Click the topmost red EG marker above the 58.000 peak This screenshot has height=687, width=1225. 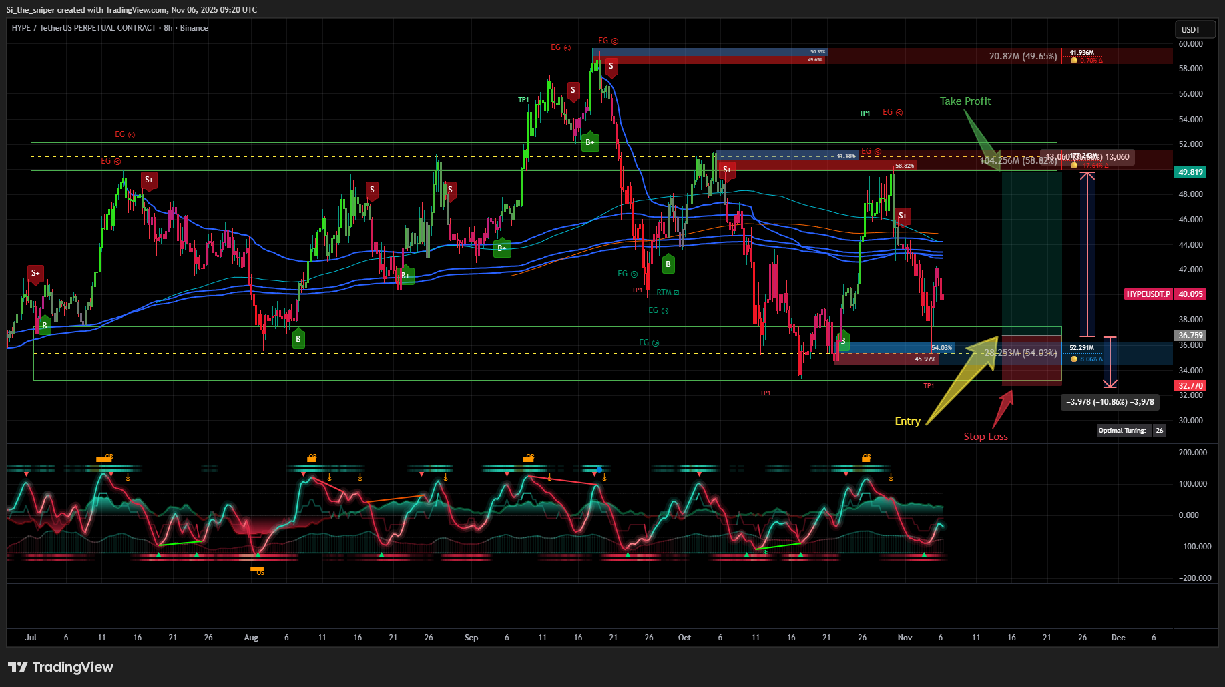(x=608, y=41)
